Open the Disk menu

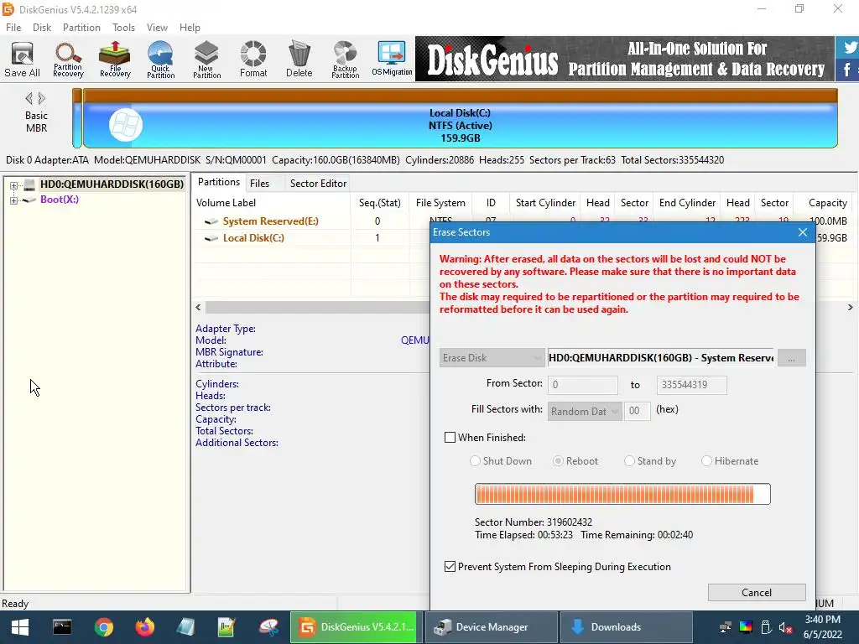42,28
